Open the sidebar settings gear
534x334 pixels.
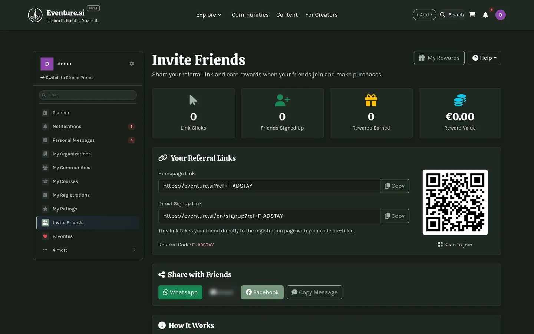pos(132,64)
